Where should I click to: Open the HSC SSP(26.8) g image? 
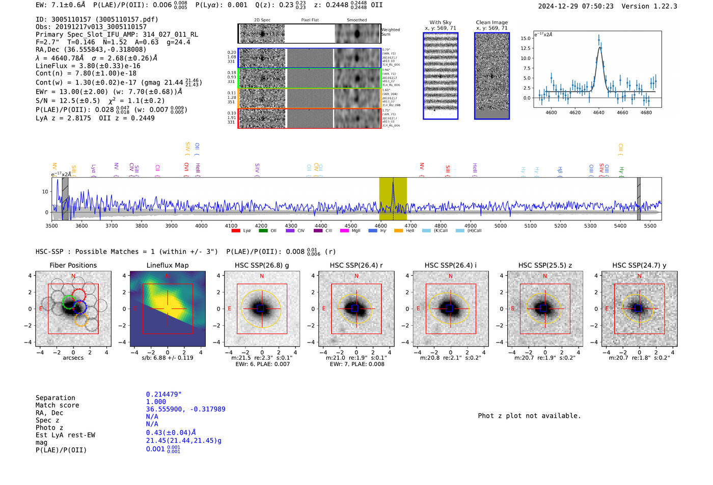tap(262, 309)
